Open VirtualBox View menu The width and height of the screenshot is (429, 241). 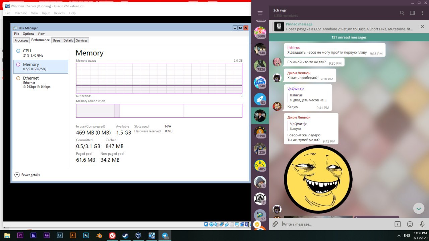pos(35,13)
